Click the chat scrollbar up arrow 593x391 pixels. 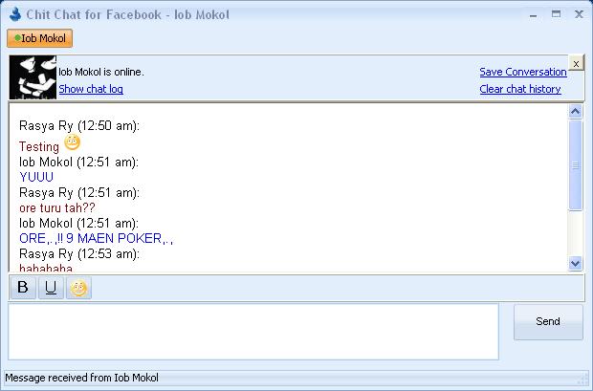[x=575, y=111]
